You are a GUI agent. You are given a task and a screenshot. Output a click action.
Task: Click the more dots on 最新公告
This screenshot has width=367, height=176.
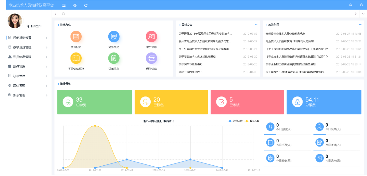(256, 24)
